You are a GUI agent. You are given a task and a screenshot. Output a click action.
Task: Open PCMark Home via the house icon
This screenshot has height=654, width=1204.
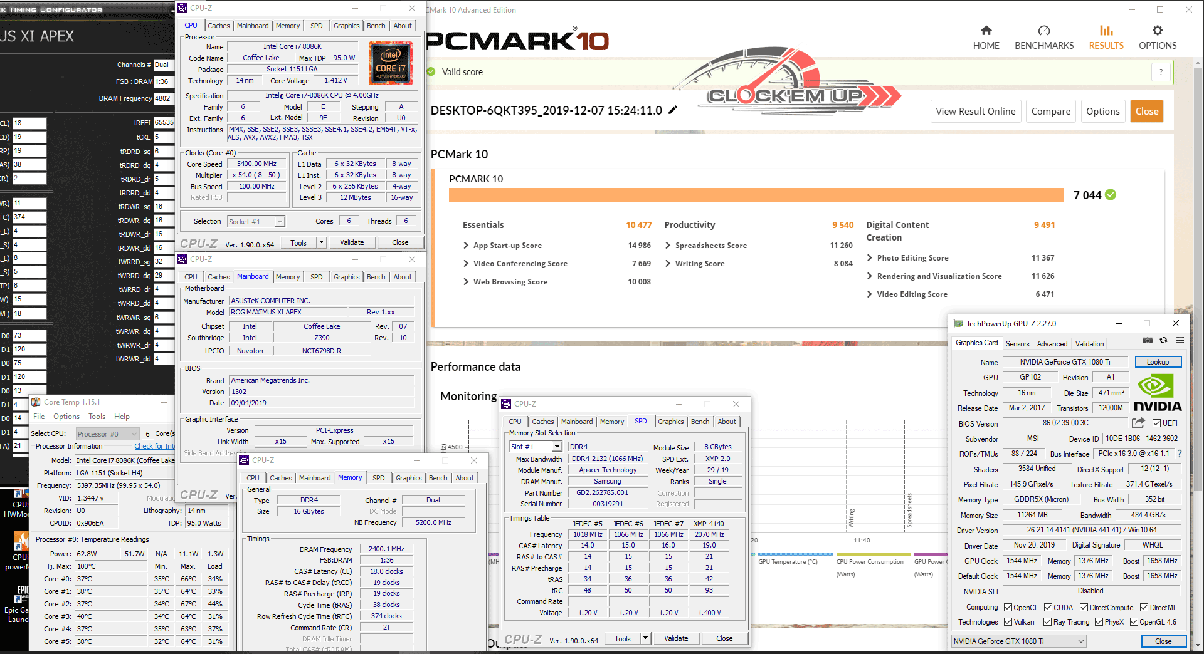[x=986, y=31]
